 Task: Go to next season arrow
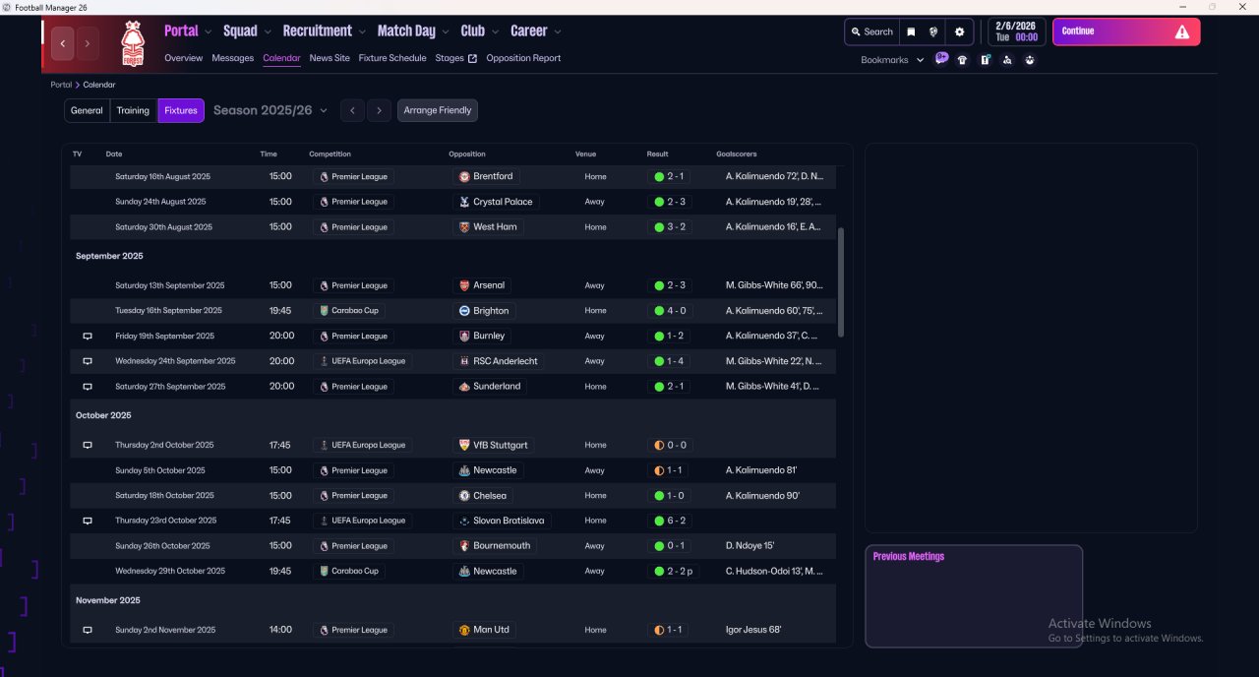tap(379, 110)
